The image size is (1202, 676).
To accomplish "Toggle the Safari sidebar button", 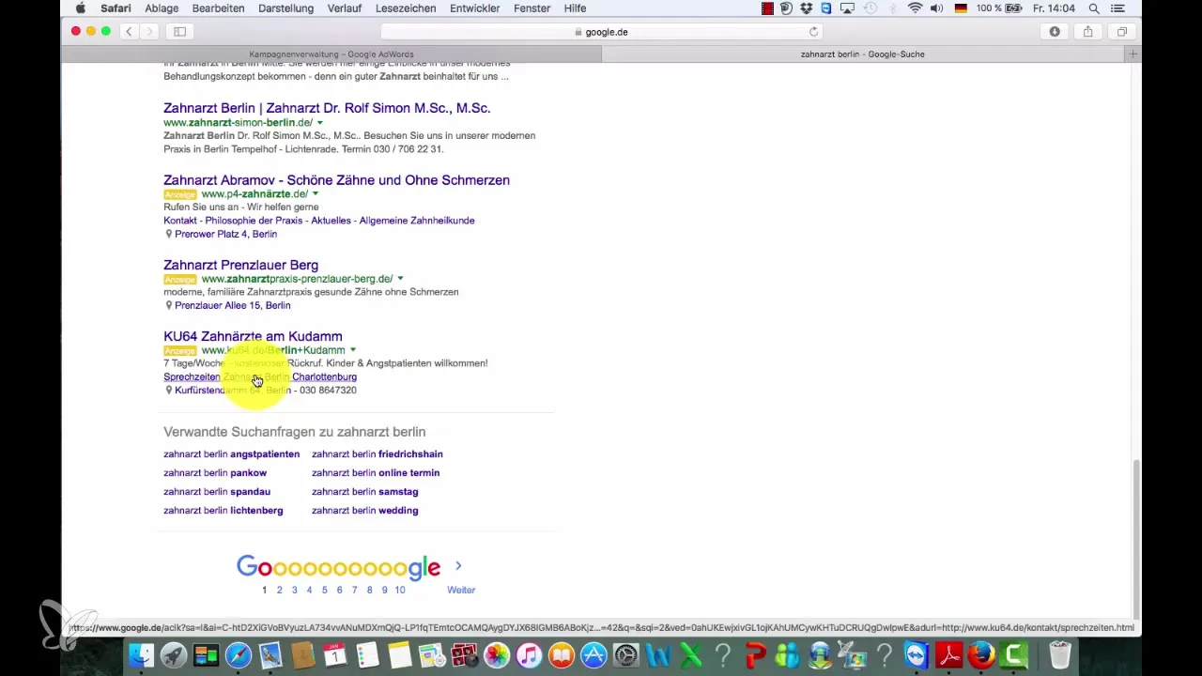I will click(179, 31).
